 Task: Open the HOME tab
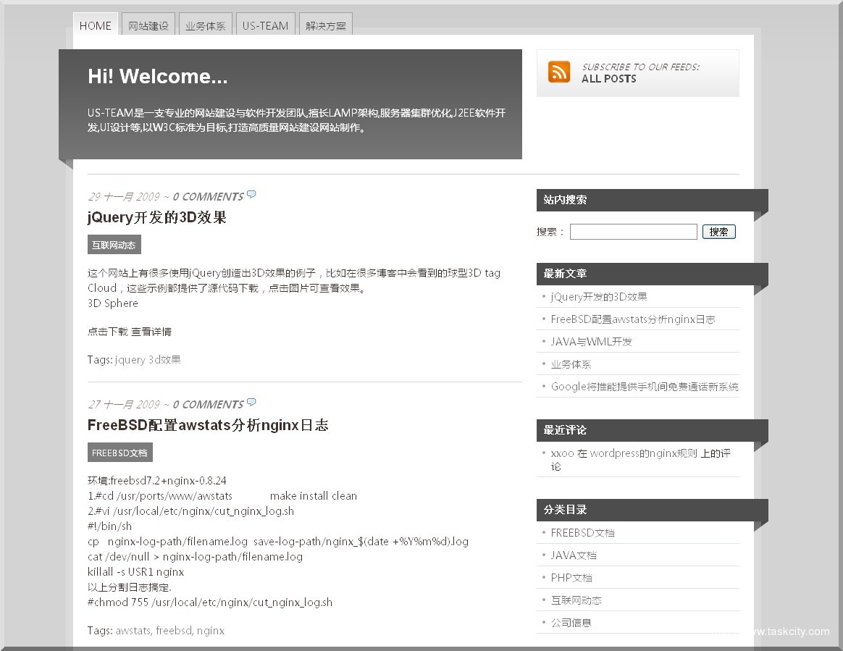[96, 26]
